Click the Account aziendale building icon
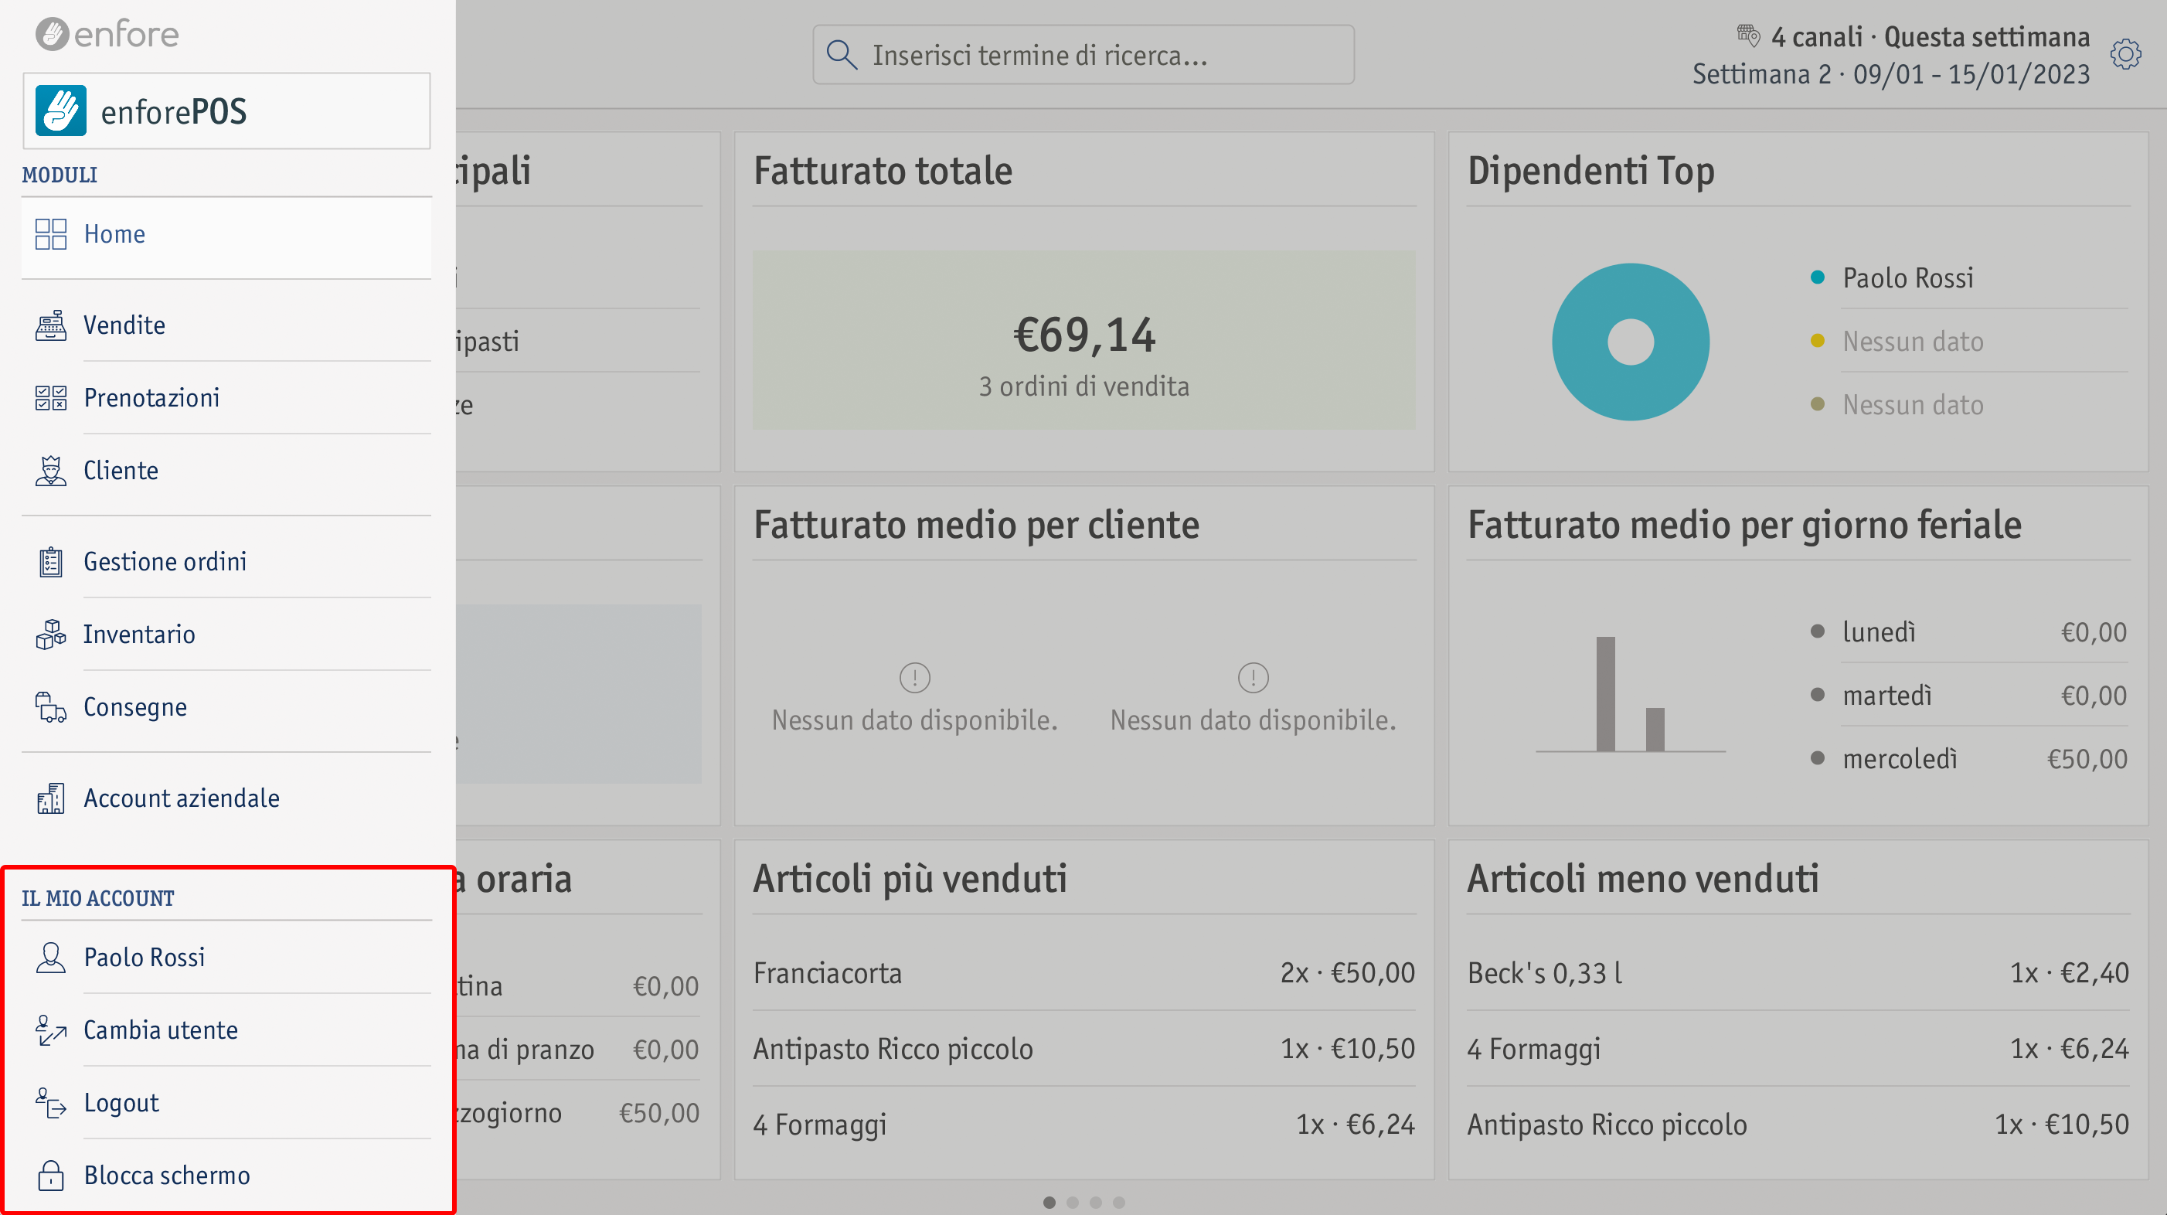The height and width of the screenshot is (1215, 2167). tap(50, 798)
